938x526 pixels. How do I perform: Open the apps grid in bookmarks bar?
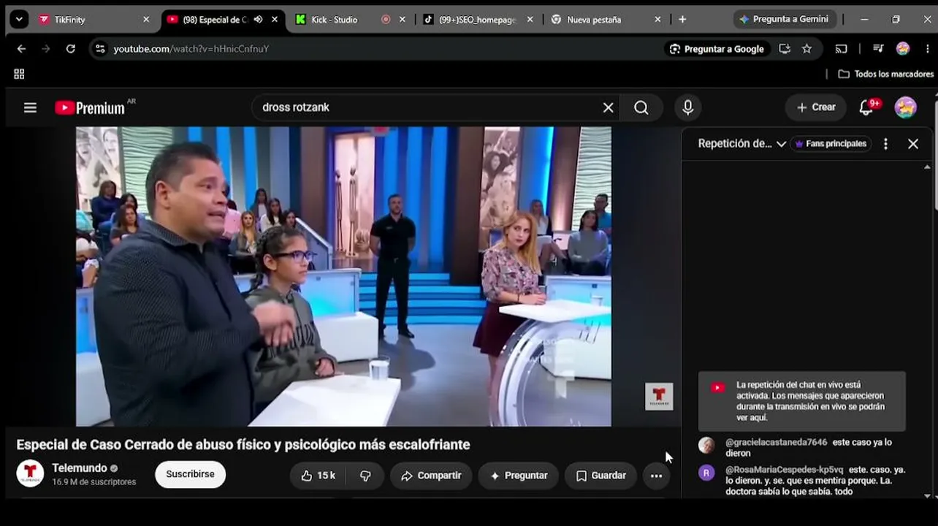point(19,74)
